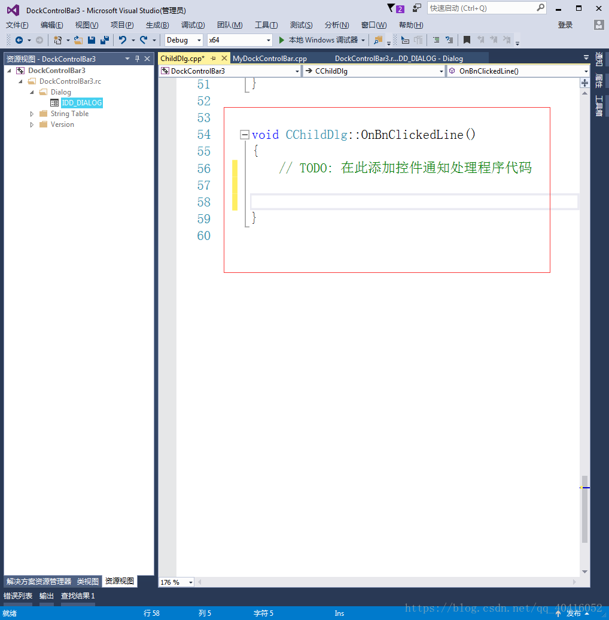Click the Undo arrow icon
Viewport: 609px width, 620px height.
coord(123,40)
